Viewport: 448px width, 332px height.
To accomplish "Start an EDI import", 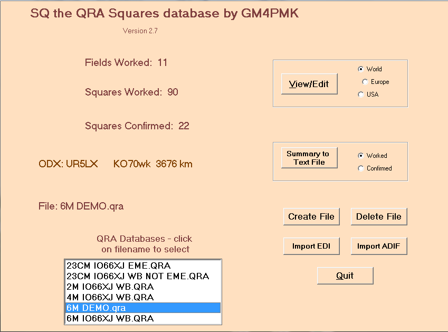I will coord(311,246).
